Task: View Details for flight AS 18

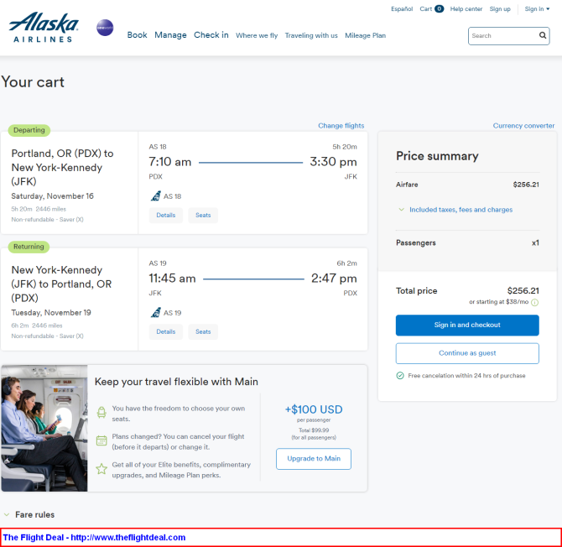Action: 166,215
